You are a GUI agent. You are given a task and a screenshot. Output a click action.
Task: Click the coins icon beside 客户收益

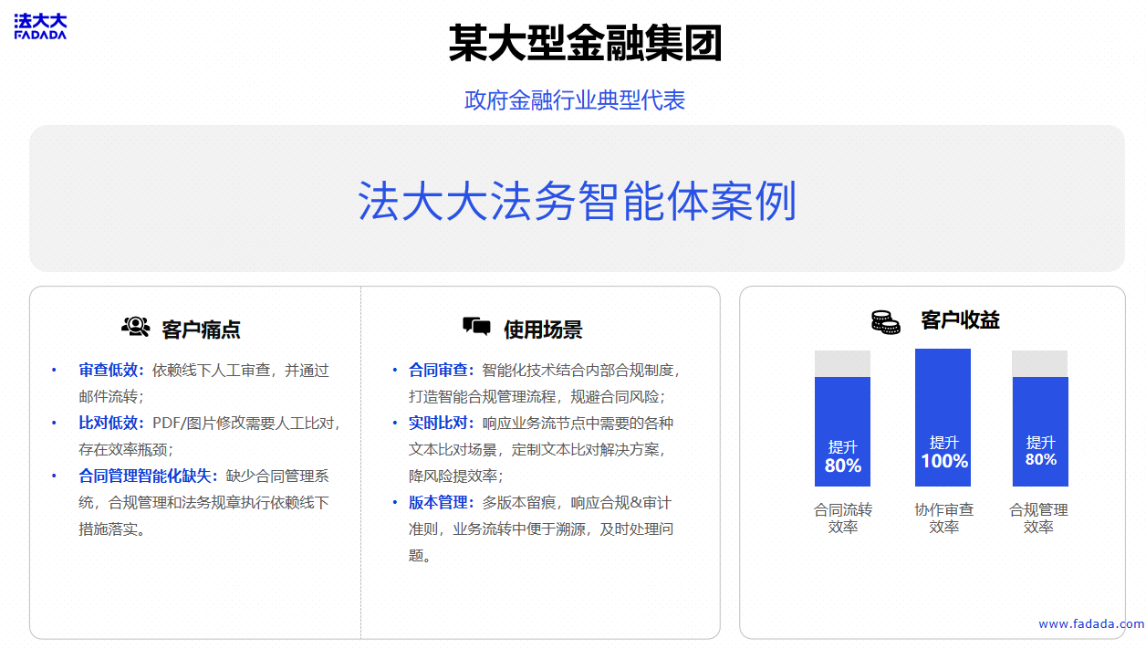(x=885, y=321)
